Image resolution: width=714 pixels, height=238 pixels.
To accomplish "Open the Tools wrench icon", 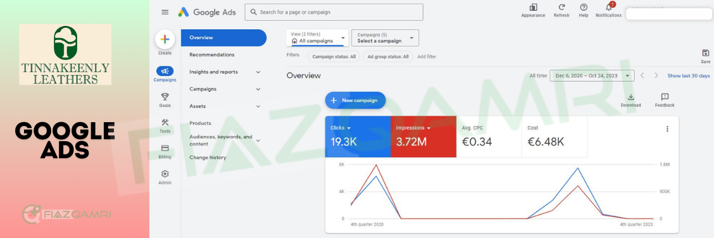I will (165, 122).
